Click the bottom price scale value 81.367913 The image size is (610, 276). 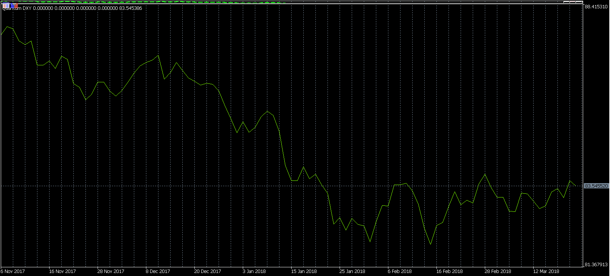(x=596, y=265)
